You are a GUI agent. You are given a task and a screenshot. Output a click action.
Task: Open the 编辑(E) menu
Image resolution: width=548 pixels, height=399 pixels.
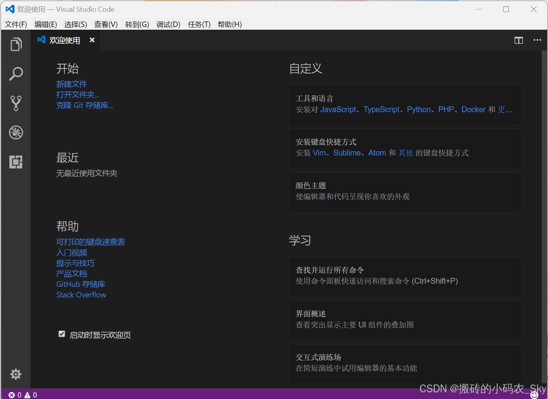click(46, 24)
